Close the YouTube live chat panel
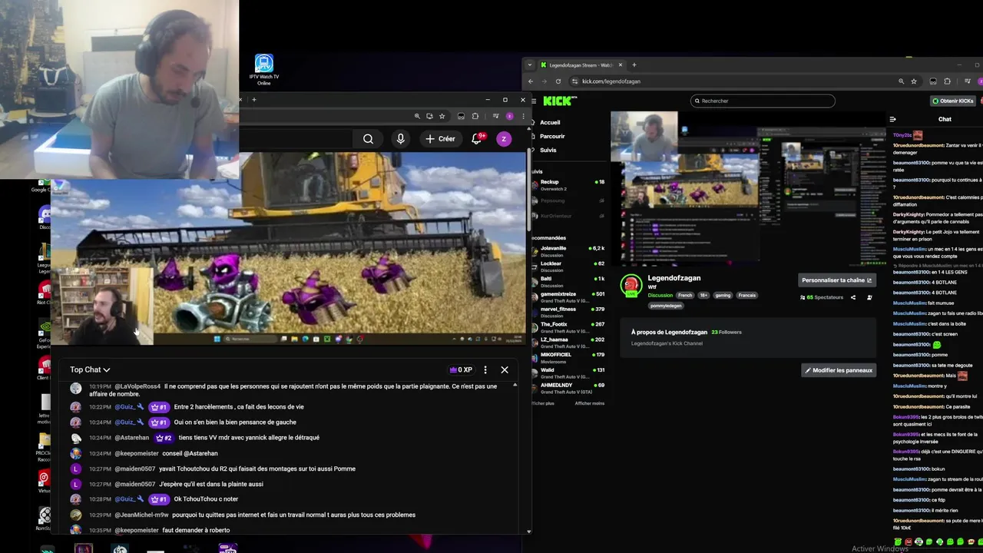 coord(505,369)
